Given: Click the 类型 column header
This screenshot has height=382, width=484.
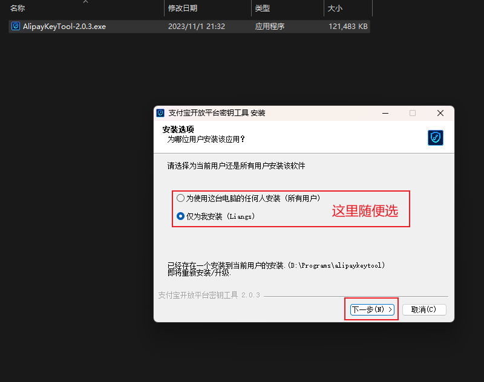Looking at the screenshot, I should coord(263,8).
